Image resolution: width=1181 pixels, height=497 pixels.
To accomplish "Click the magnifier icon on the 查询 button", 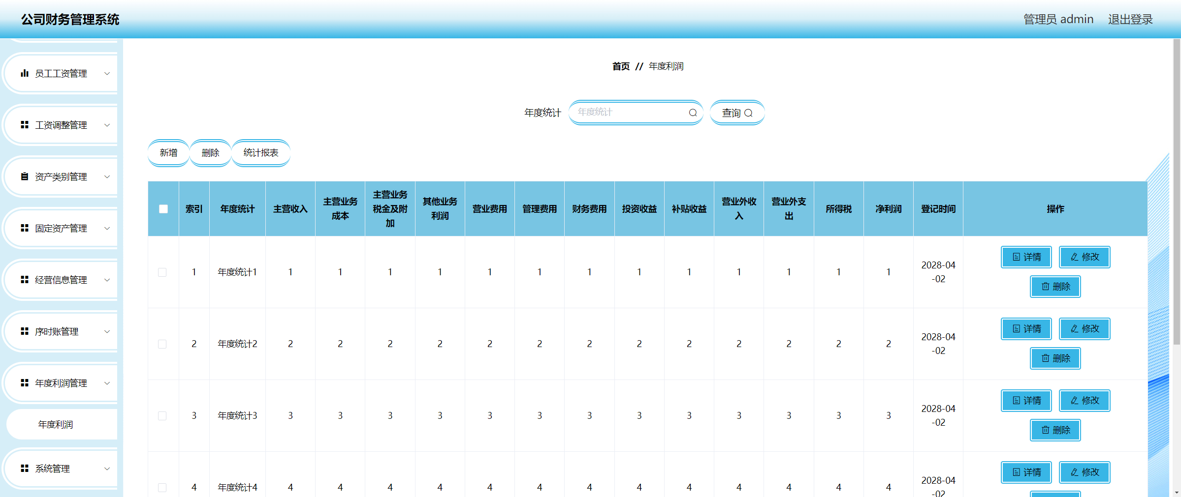I will click(748, 113).
